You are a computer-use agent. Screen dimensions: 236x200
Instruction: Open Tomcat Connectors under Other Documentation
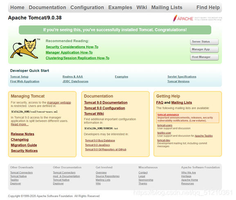click(x=64, y=173)
